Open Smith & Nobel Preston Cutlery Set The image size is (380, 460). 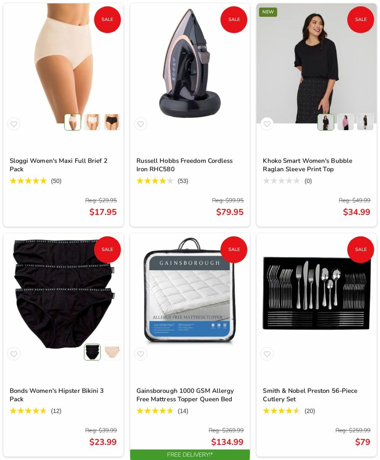coord(310,395)
